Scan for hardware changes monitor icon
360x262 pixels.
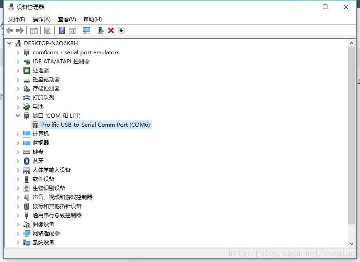coord(86,30)
